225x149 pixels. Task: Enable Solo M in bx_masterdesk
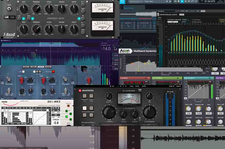pyautogui.click(x=172, y=86)
